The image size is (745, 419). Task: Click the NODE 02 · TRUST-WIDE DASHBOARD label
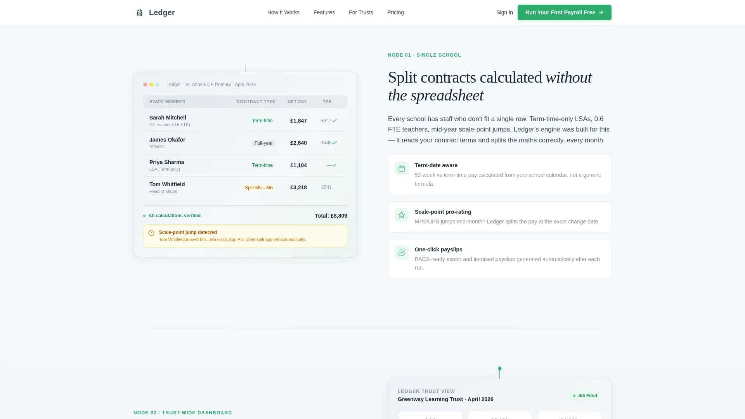click(183, 413)
